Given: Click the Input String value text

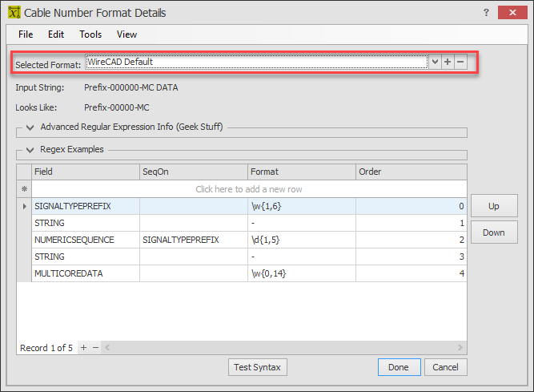Looking at the screenshot, I should tap(131, 88).
